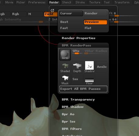Select the AmOc render pass

[x=102, y=67]
